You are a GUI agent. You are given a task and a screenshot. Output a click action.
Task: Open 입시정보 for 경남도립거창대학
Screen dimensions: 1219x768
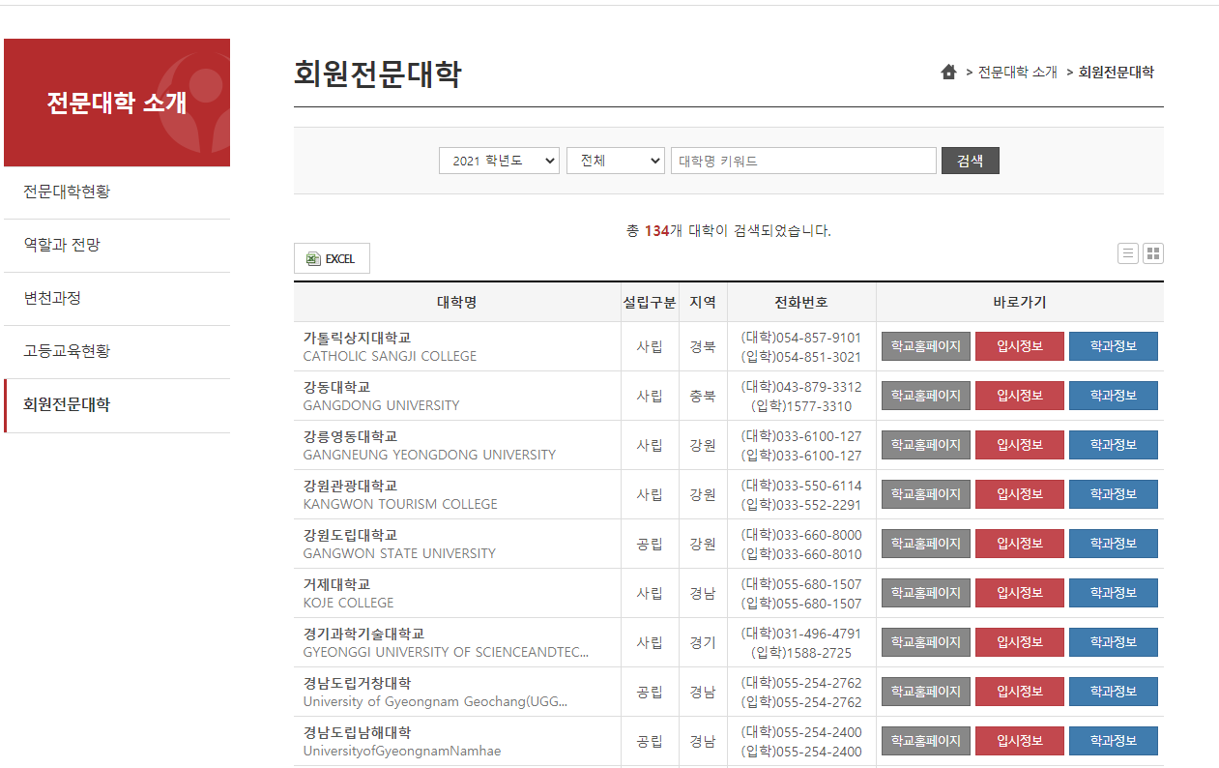pyautogui.click(x=1019, y=692)
